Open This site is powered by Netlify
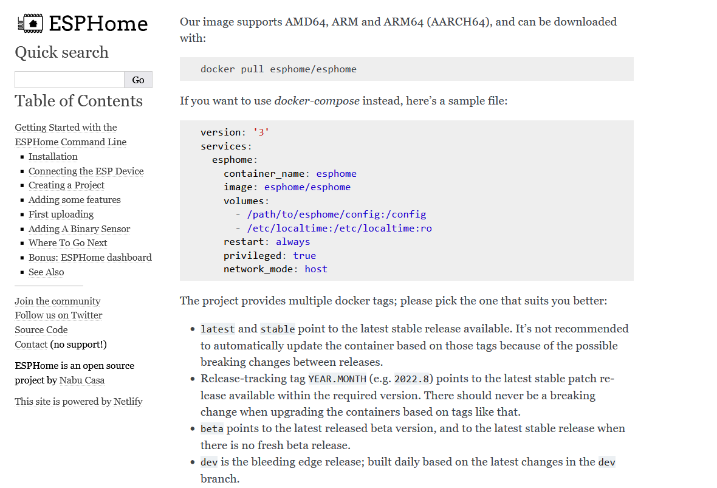The width and height of the screenshot is (717, 488). pos(78,401)
